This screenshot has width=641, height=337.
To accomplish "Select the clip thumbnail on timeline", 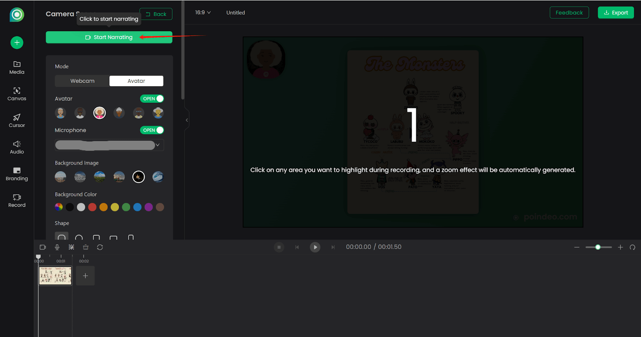I will 55,276.
